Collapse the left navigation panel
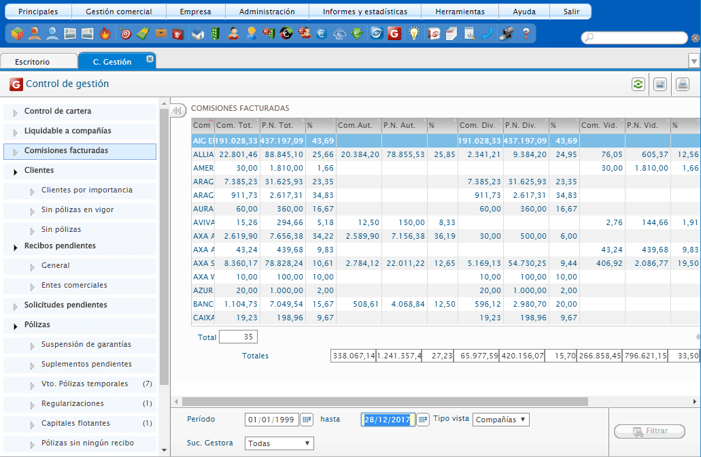 click(x=177, y=110)
